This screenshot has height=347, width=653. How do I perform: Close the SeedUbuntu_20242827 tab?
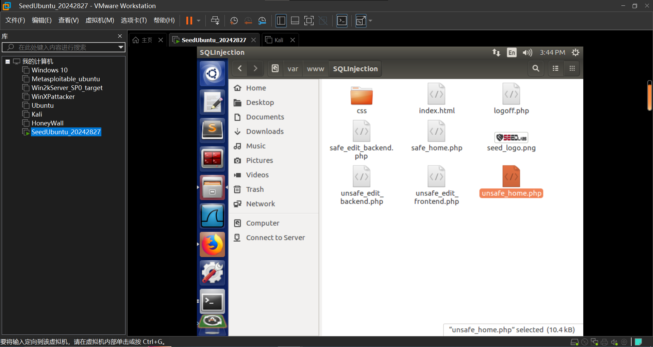point(253,40)
